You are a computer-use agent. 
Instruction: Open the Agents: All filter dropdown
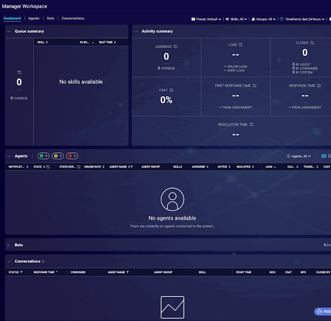(298, 156)
